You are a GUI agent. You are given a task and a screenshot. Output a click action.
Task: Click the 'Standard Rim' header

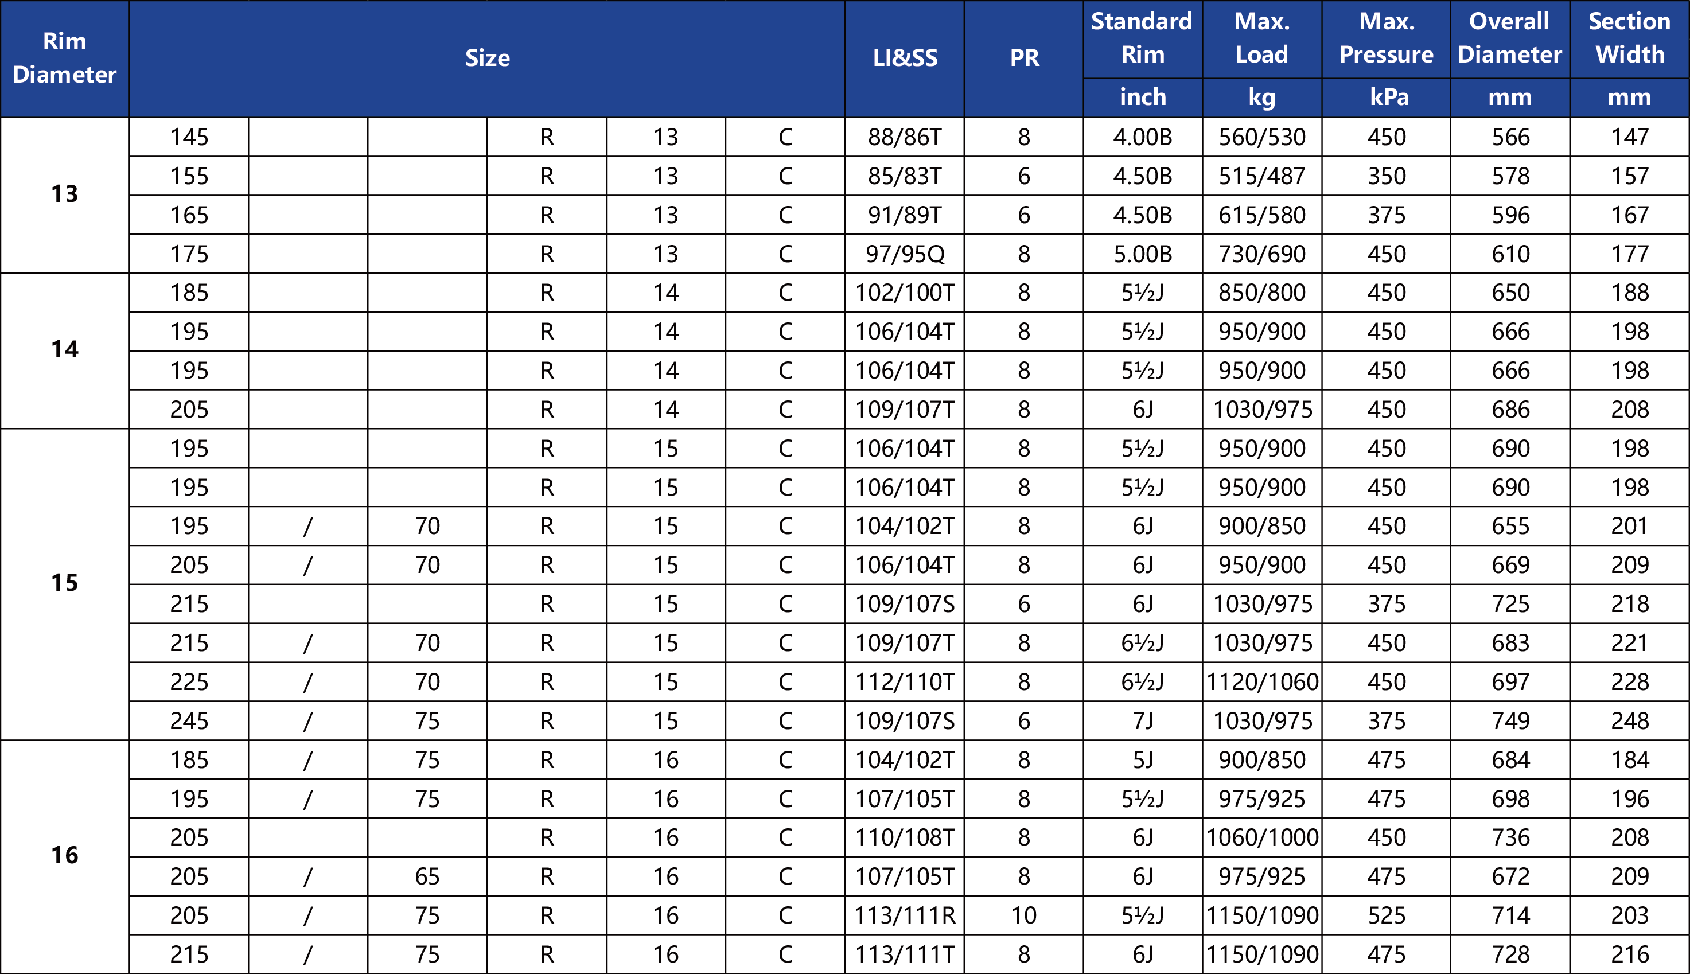coord(1143,39)
